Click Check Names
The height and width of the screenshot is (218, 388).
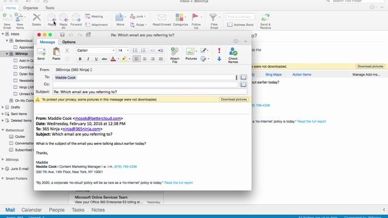click(233, 55)
